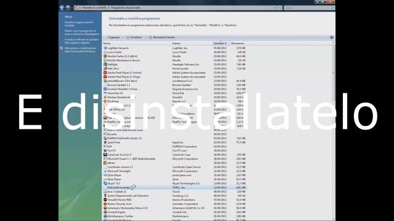Click the Adobe Flash Player Plugin icon

pyautogui.click(x=105, y=77)
